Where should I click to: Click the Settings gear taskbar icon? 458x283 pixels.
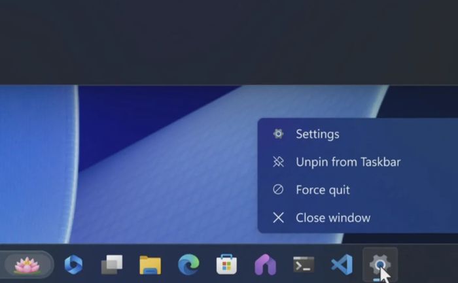click(379, 264)
